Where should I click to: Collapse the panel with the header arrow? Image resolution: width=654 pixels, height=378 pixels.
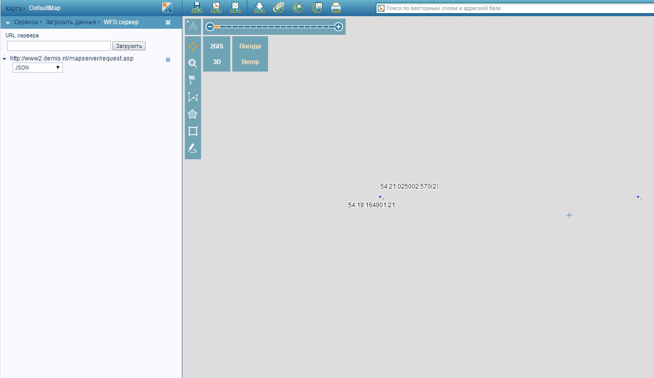[x=8, y=23]
